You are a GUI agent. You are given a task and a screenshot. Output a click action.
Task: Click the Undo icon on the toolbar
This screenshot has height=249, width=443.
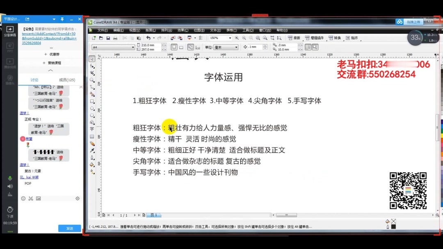(148, 38)
